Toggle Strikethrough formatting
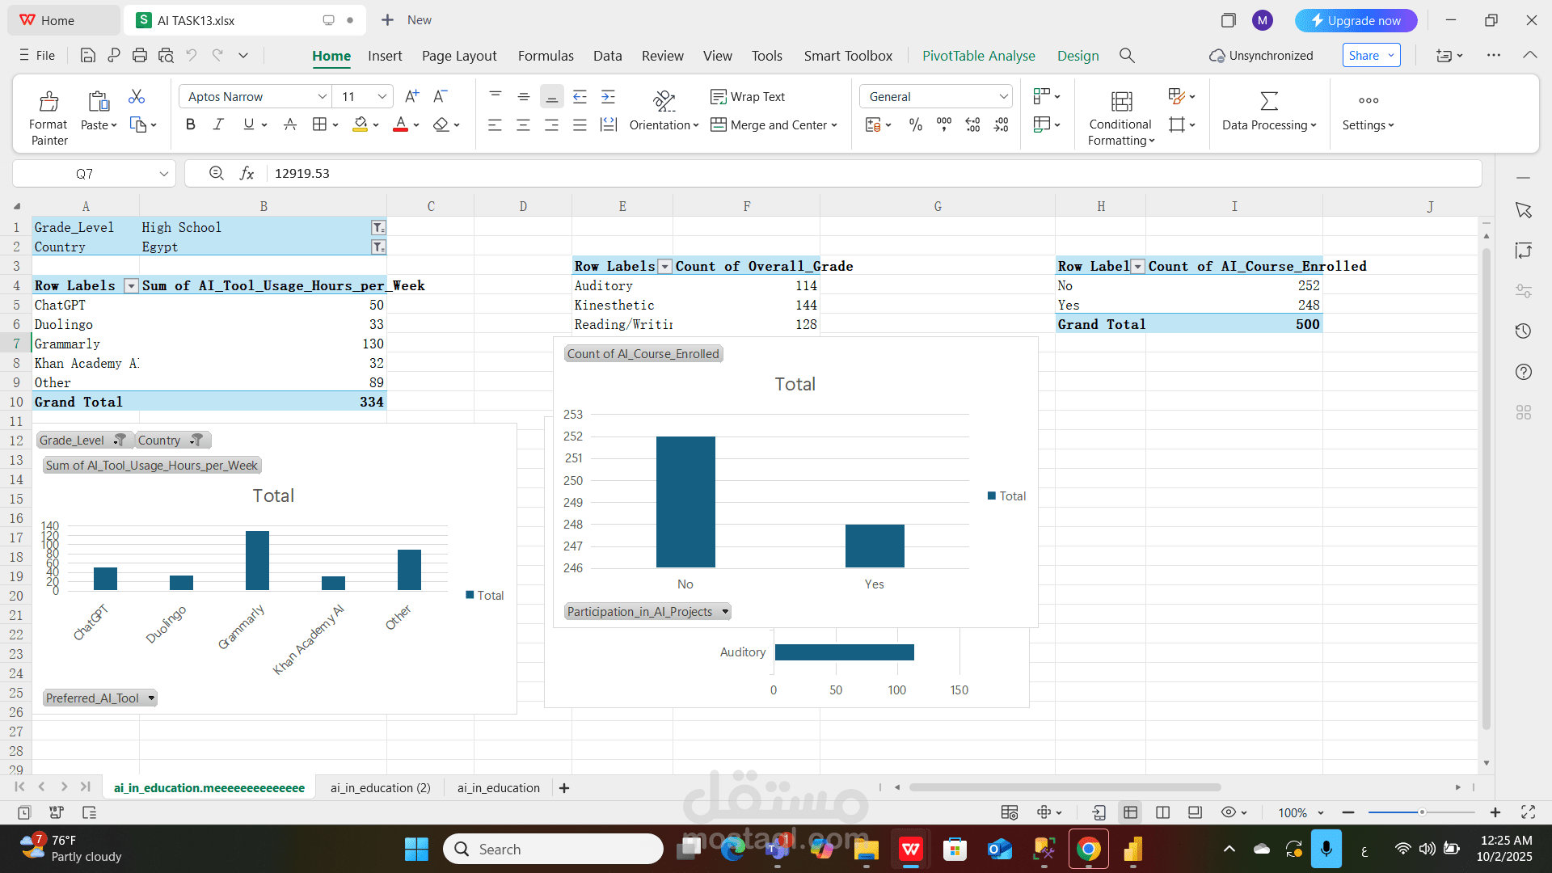Viewport: 1552px width, 873px height. [290, 124]
